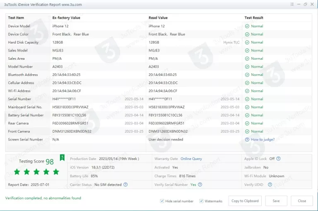Click the Test Result column header
The image size is (318, 211).
(x=254, y=18)
